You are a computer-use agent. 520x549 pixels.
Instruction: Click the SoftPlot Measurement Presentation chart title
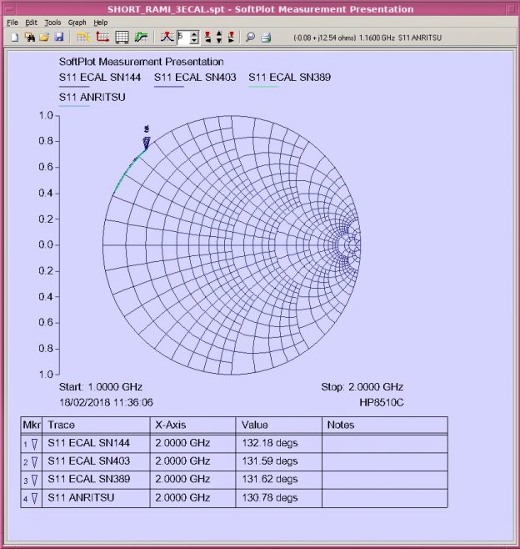(142, 62)
